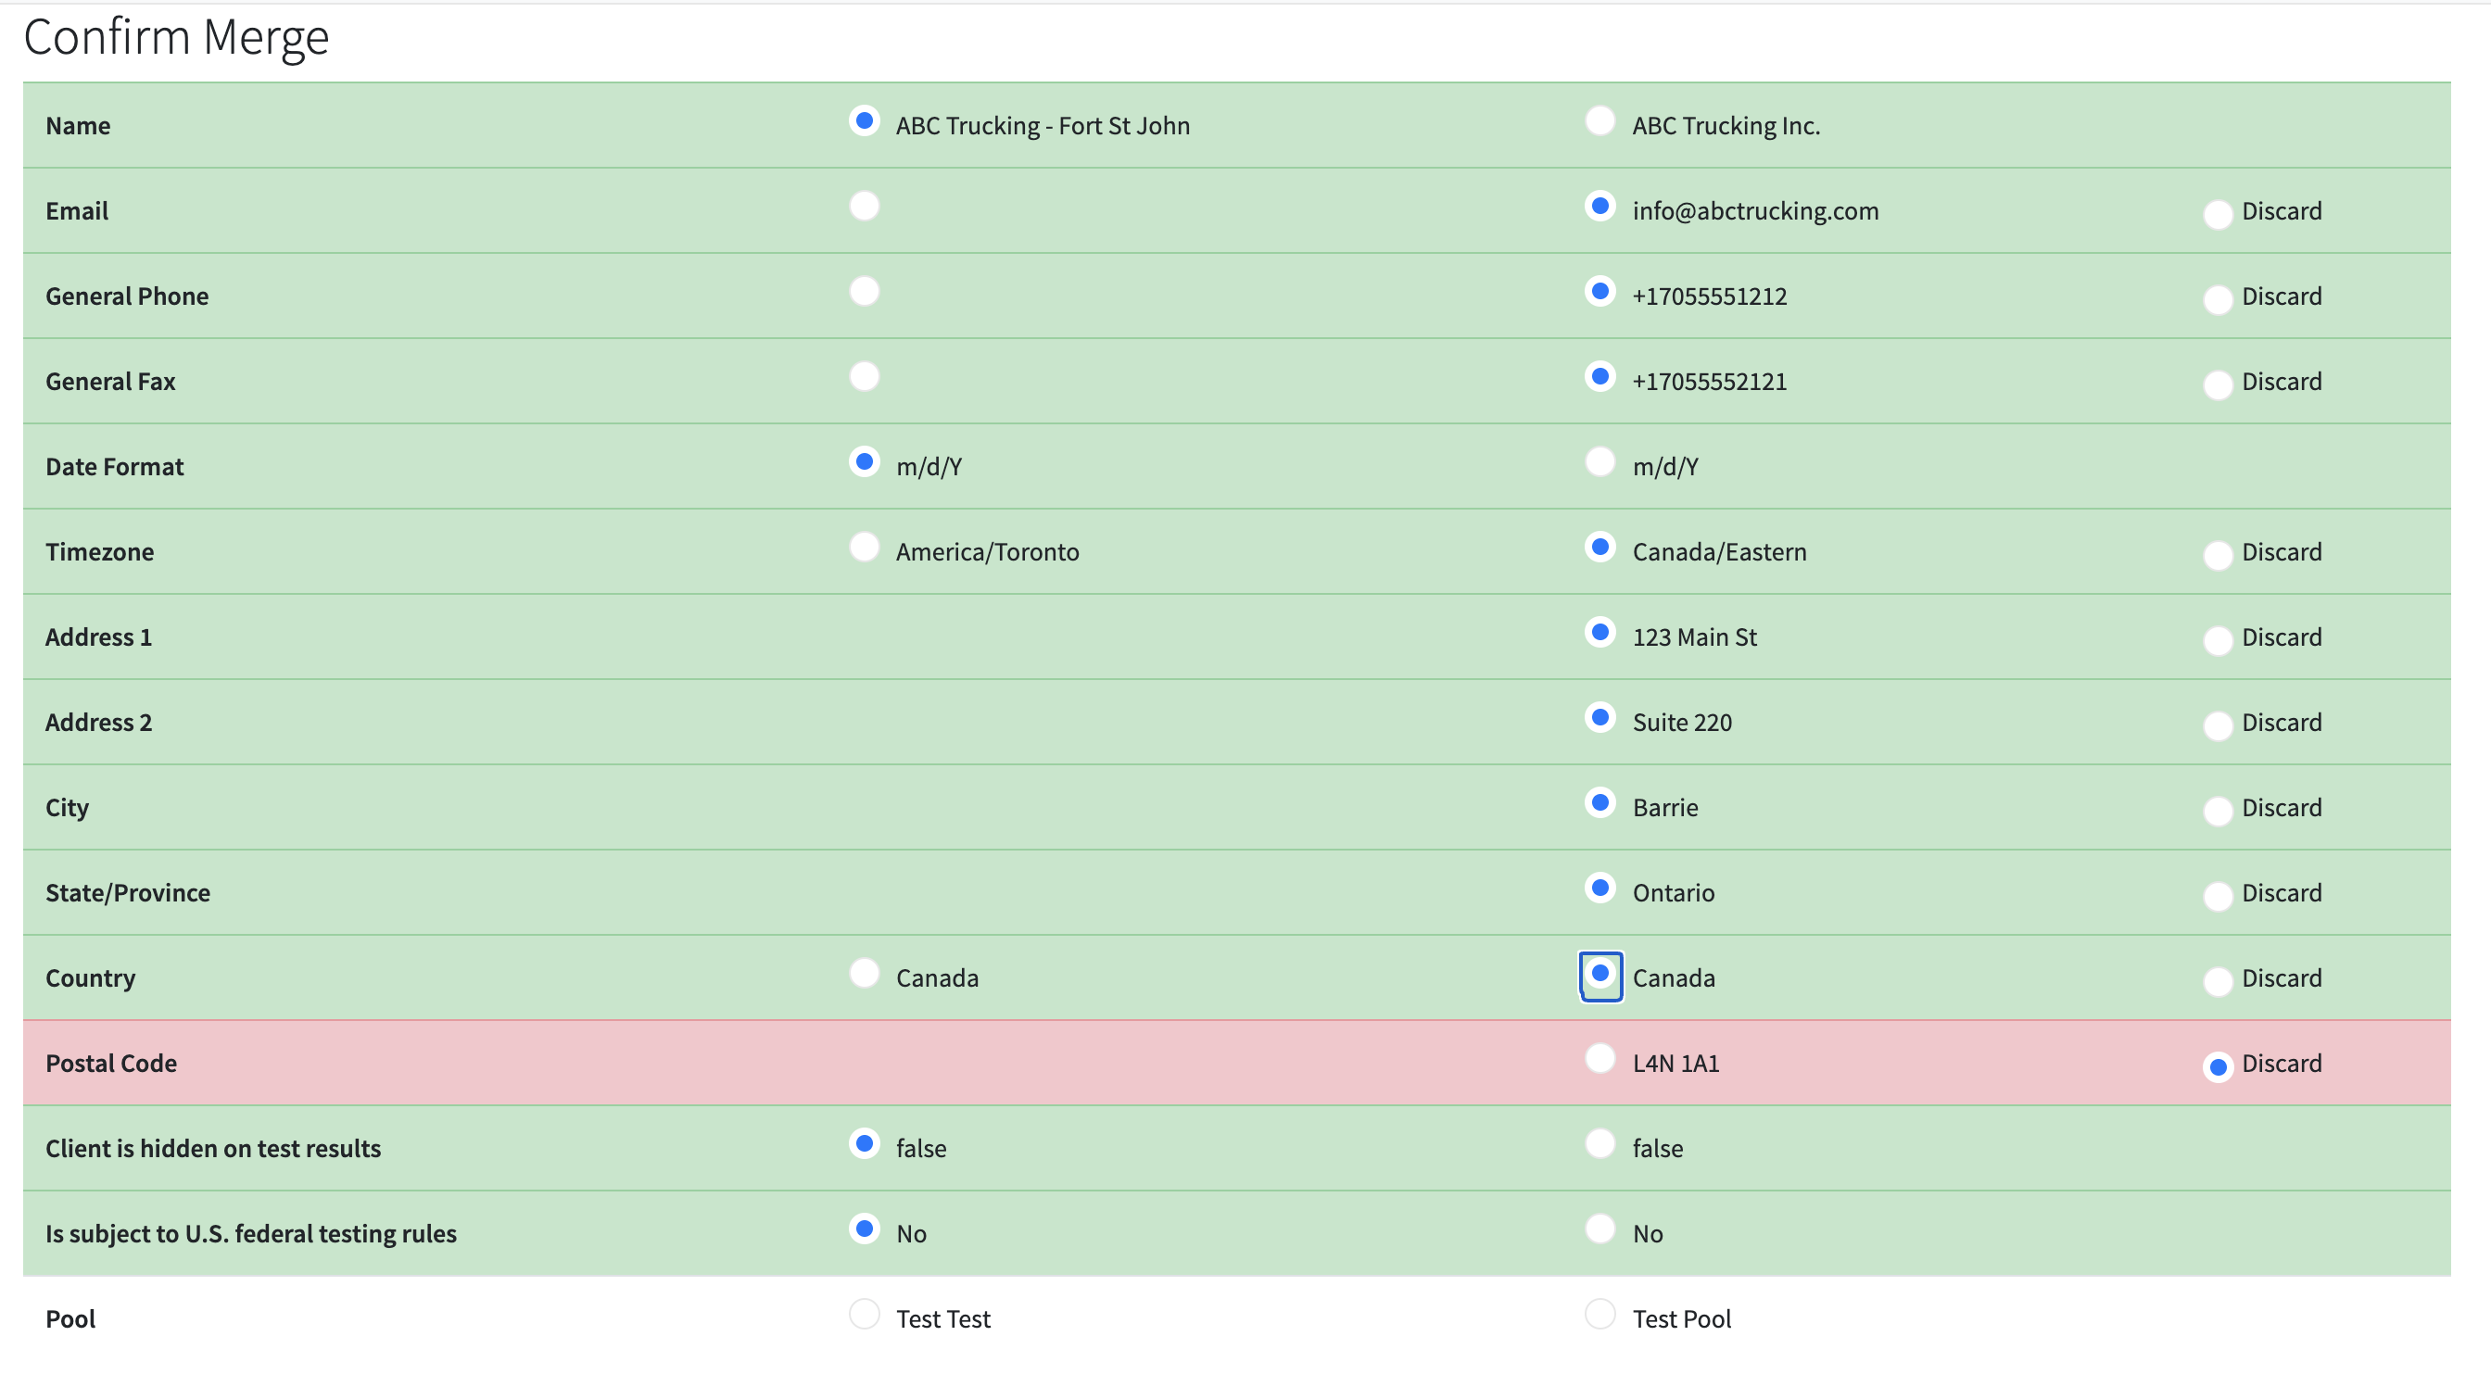Discard the Country field
The height and width of the screenshot is (1399, 2491).
(2218, 980)
